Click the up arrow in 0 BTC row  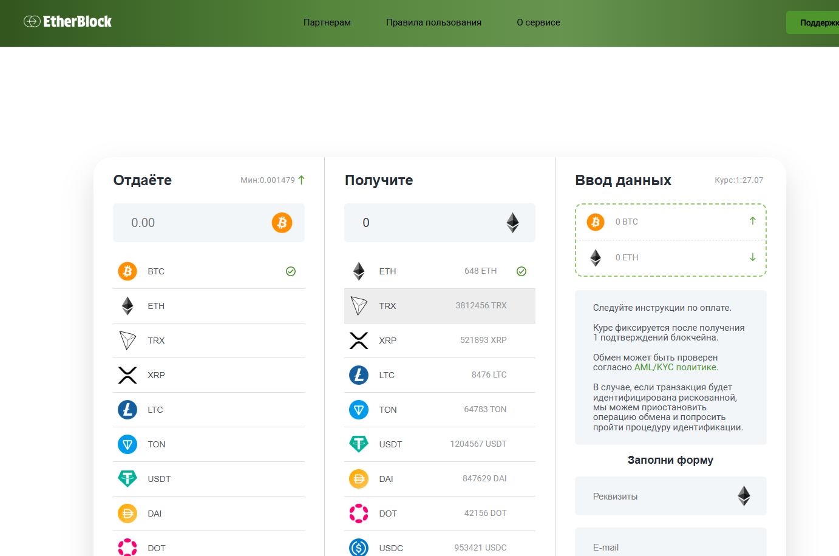click(x=753, y=221)
